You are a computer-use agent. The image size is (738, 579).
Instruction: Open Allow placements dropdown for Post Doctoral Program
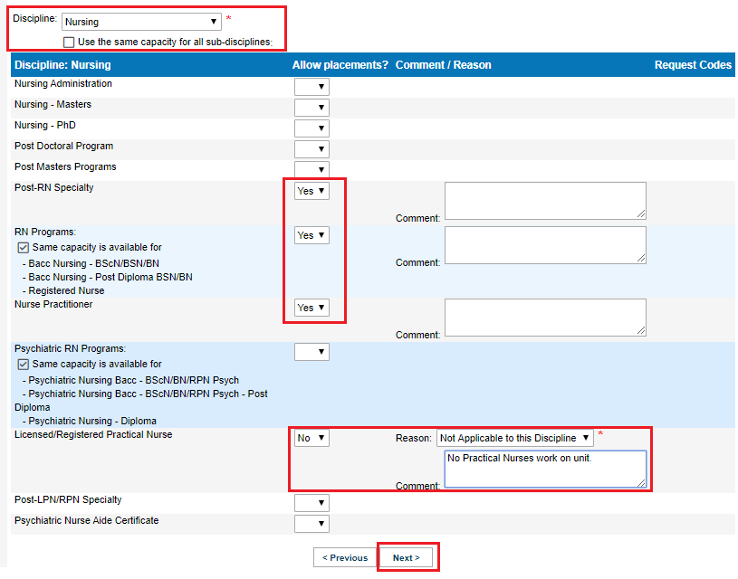point(311,149)
